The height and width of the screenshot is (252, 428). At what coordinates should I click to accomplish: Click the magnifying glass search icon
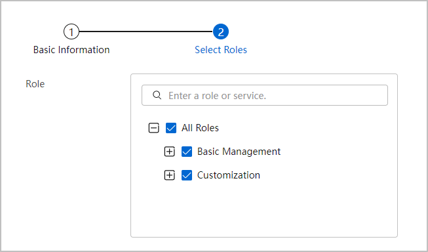coord(157,95)
